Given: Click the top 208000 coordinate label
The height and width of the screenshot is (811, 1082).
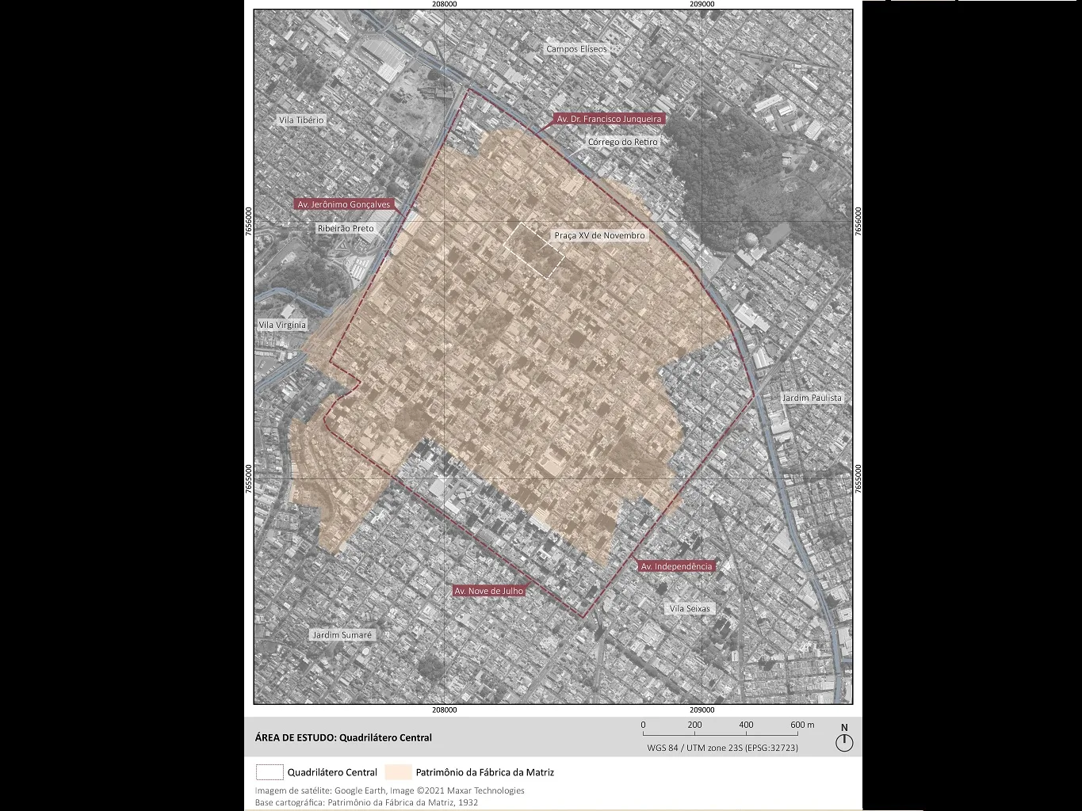Looking at the screenshot, I should click(x=445, y=4).
